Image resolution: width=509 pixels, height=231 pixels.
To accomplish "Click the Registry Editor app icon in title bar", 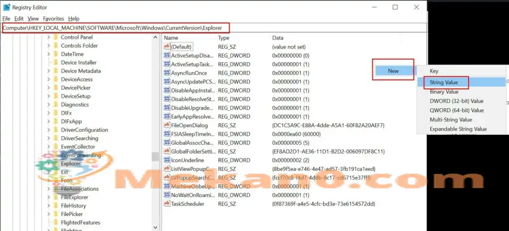I will [x=6, y=7].
